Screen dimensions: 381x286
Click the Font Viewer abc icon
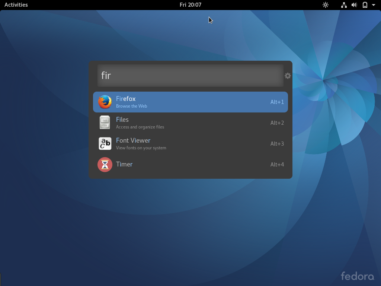pos(105,143)
